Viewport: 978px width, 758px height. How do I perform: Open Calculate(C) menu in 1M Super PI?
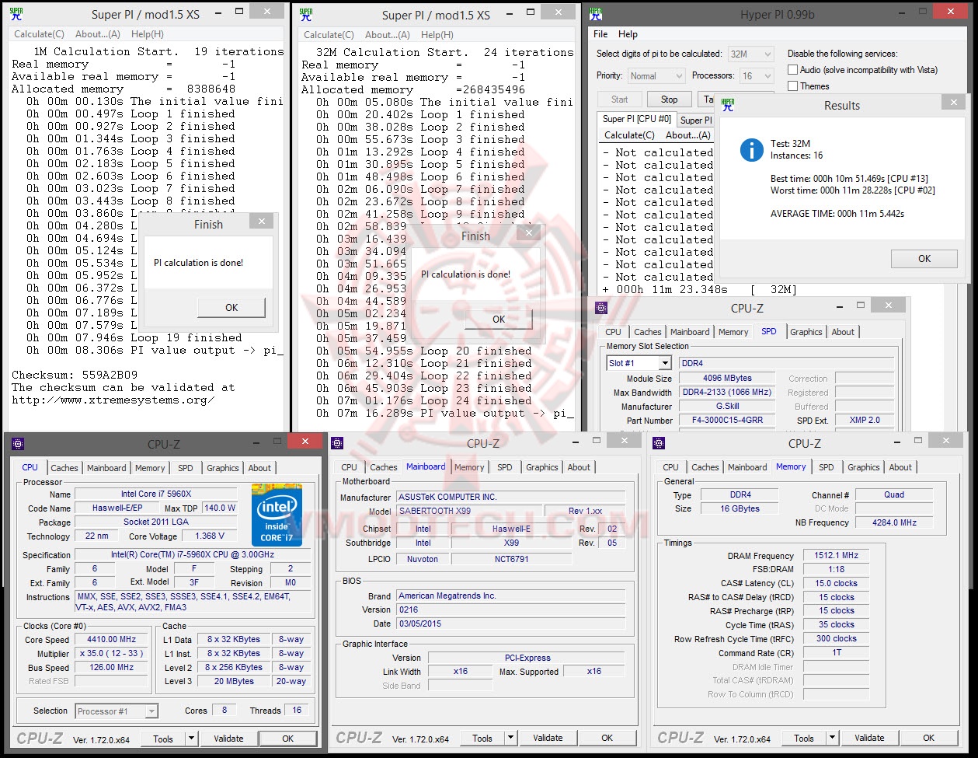point(39,34)
